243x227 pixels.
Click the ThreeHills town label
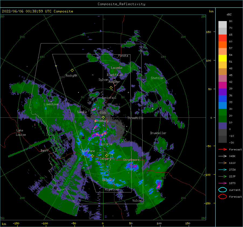pyautogui.click(x=135, y=118)
